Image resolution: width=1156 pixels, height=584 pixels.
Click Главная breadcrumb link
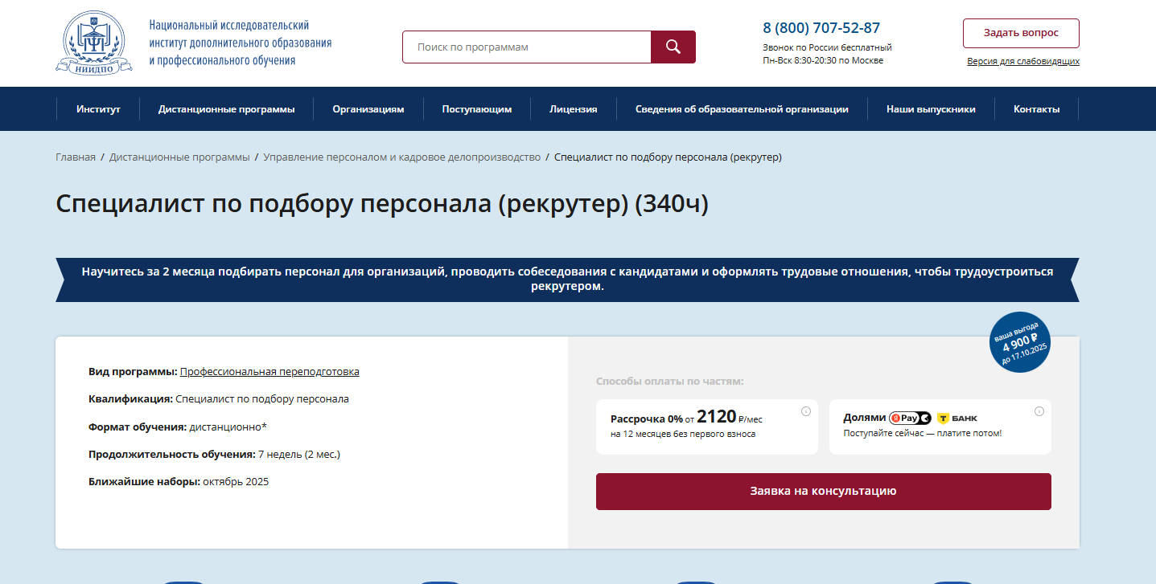coord(76,157)
